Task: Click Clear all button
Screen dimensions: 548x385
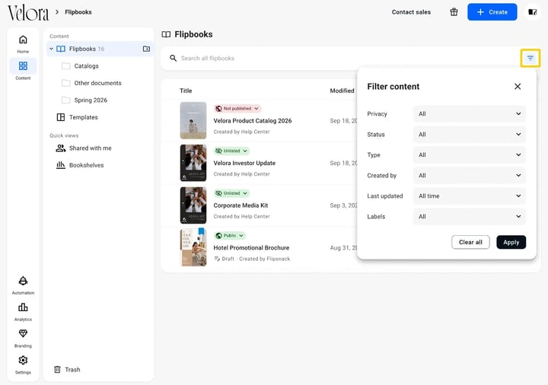Action: tap(470, 242)
